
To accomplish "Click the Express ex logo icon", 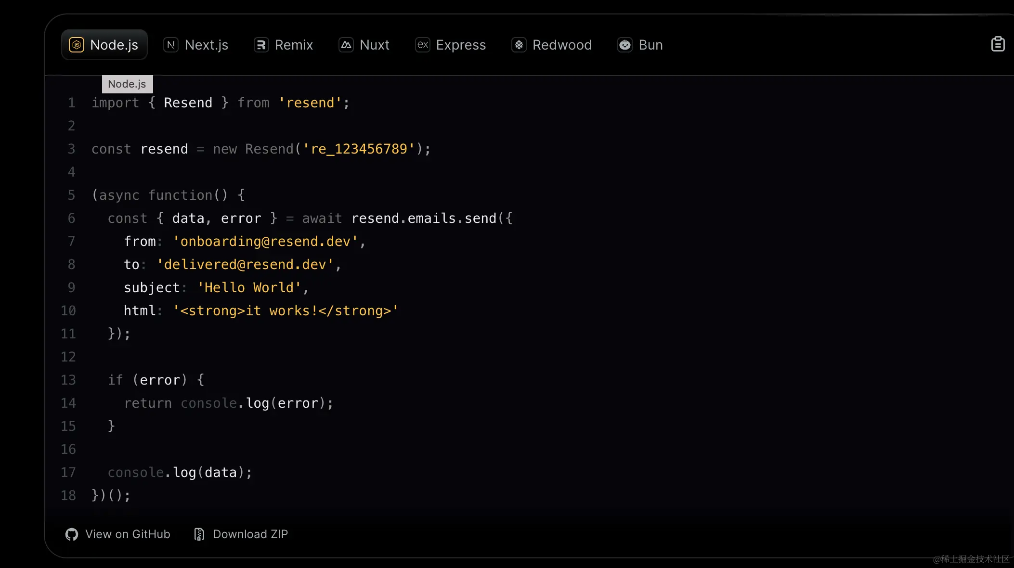I will (x=422, y=45).
